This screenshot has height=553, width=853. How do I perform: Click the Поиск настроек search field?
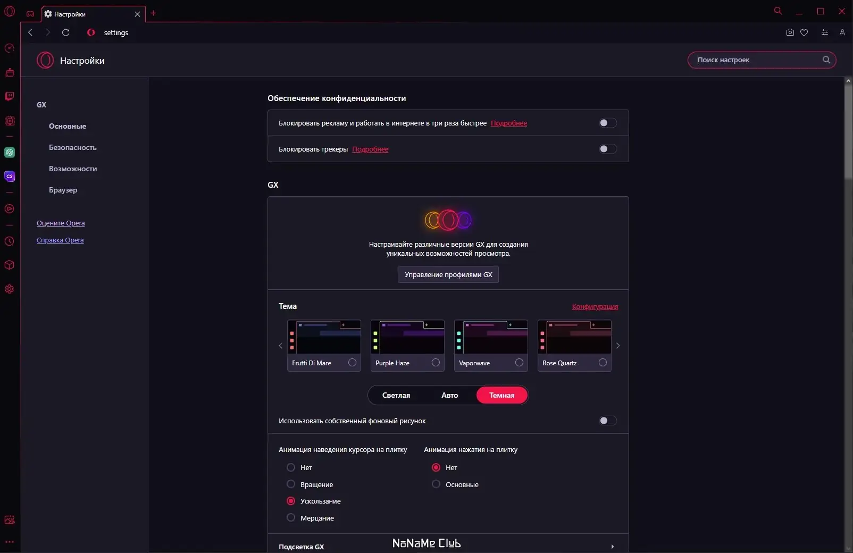point(762,60)
